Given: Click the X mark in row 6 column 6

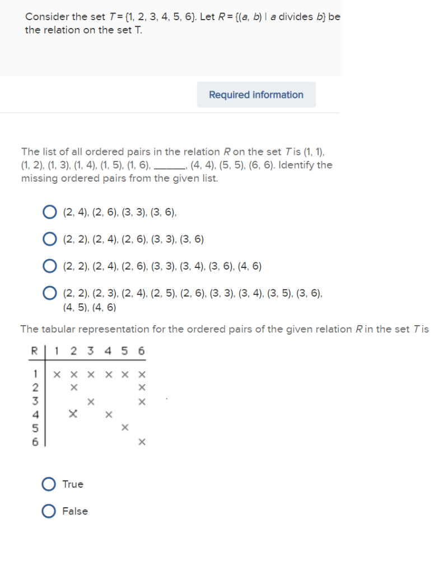Looking at the screenshot, I should (141, 442).
